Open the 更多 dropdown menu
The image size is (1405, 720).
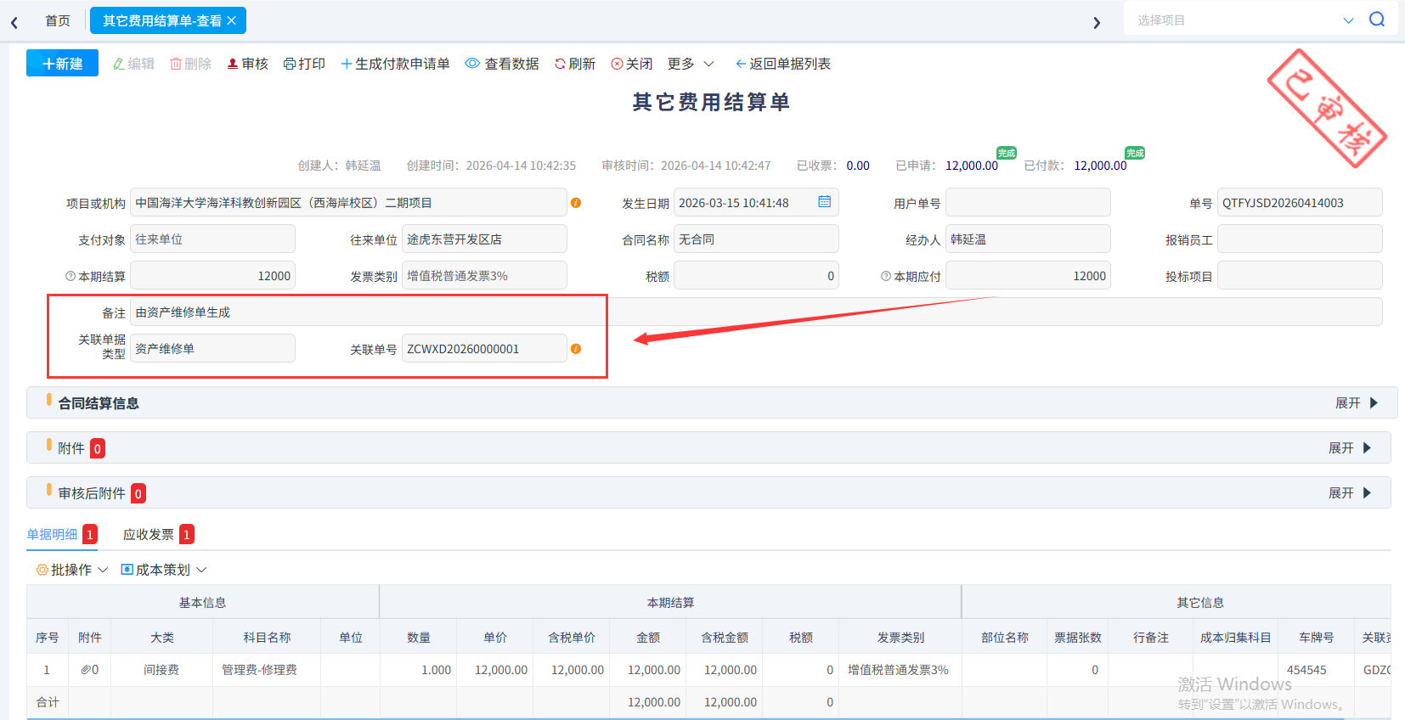(x=691, y=64)
